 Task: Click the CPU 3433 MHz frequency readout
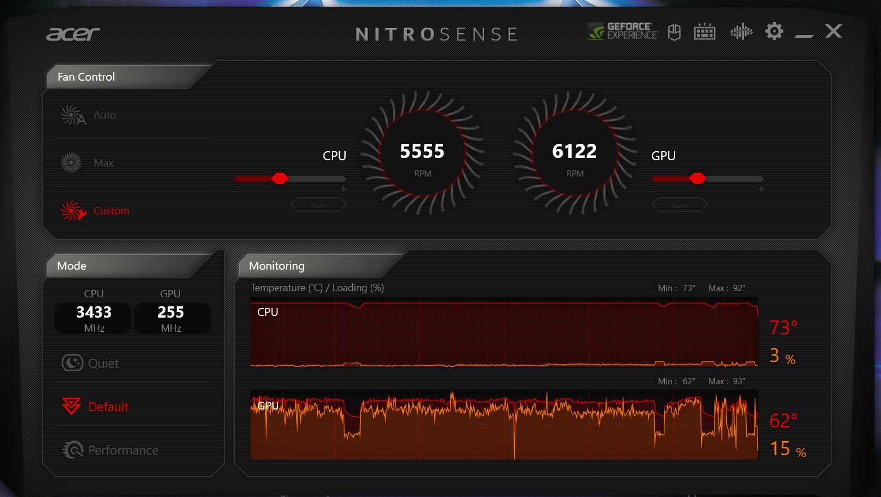tap(94, 318)
